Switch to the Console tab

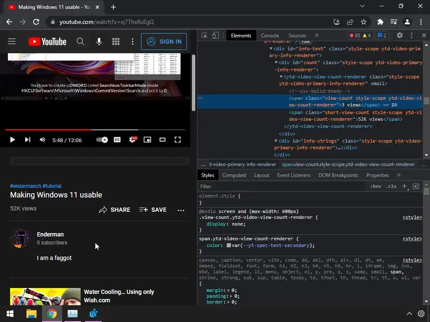[270, 36]
